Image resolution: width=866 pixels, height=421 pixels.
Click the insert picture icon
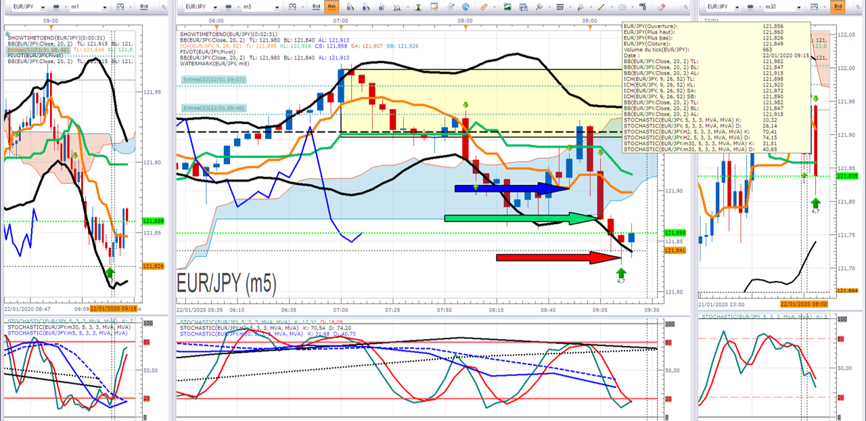click(x=507, y=7)
